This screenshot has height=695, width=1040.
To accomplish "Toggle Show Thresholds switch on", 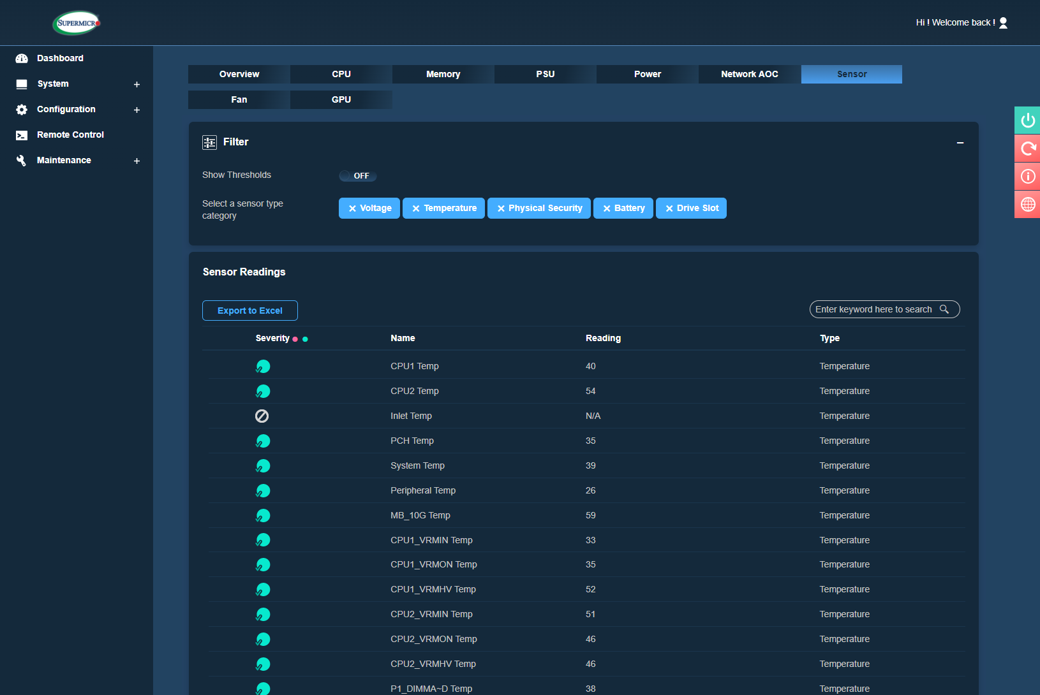I will point(357,176).
